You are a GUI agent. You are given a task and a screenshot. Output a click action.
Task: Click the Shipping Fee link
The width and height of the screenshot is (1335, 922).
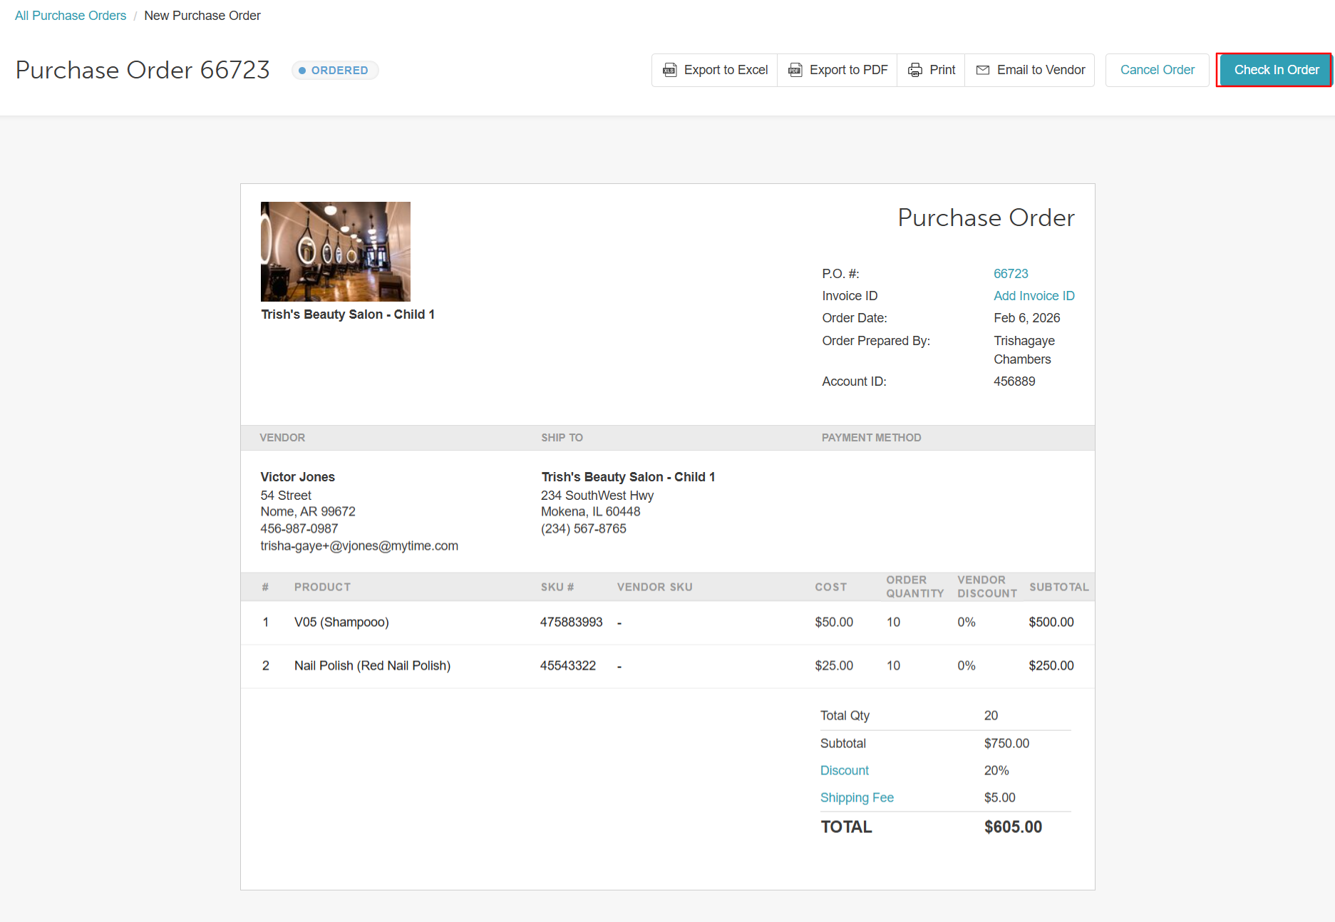coord(857,798)
